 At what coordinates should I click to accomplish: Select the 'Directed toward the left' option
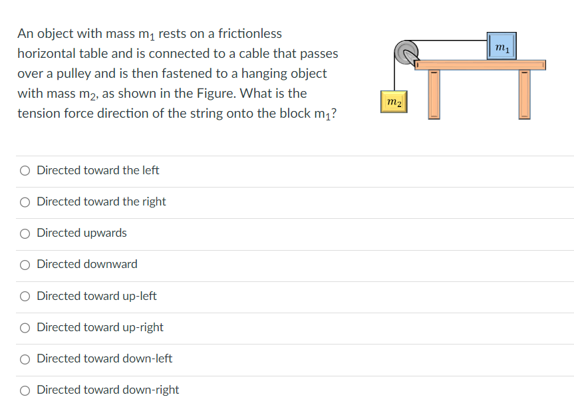[25, 170]
